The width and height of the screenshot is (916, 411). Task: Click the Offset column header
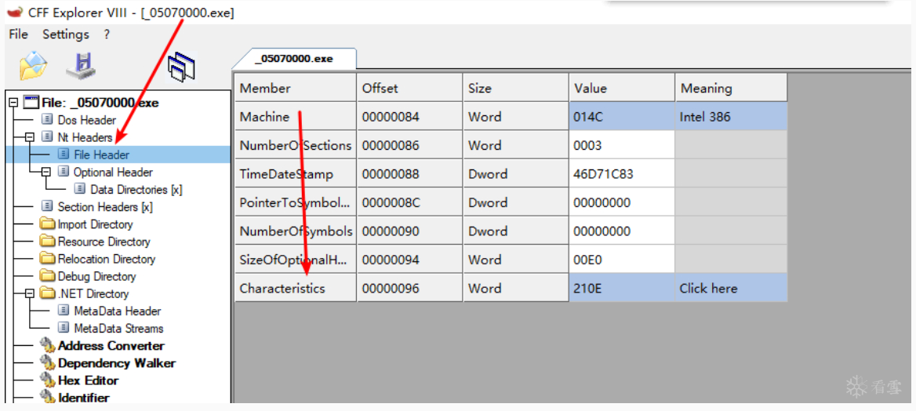[x=409, y=88]
